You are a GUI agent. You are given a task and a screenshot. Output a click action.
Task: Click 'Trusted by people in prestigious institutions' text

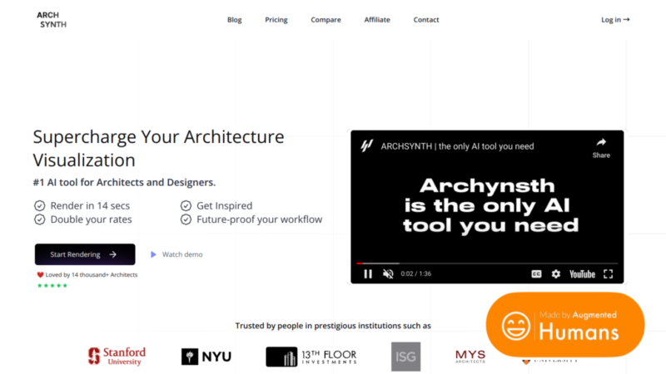(x=318, y=326)
